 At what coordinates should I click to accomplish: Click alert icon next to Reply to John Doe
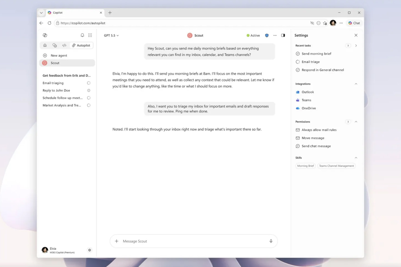89,90
